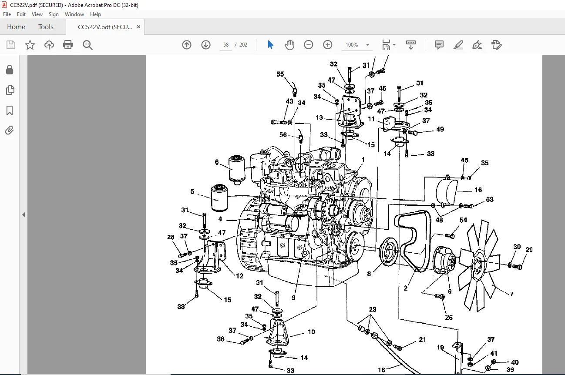This screenshot has width=565, height=375.
Task: Zoom out with the minus circle icon
Action: click(309, 45)
